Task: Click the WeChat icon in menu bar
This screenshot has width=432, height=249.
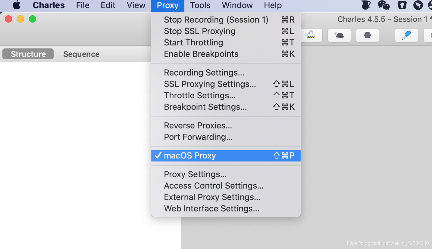Action: click(x=384, y=5)
